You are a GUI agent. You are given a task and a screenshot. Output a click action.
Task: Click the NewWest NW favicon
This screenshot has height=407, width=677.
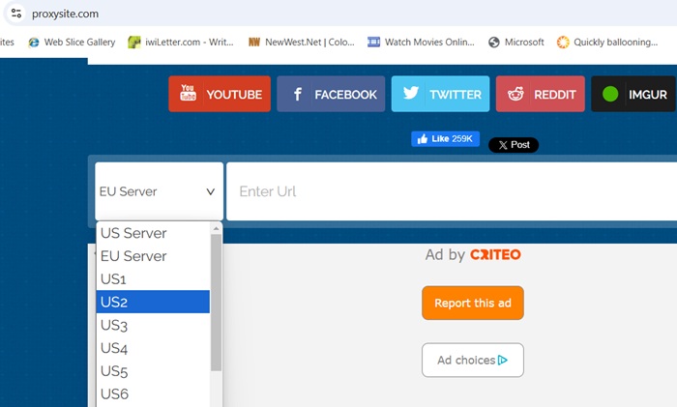pos(254,43)
